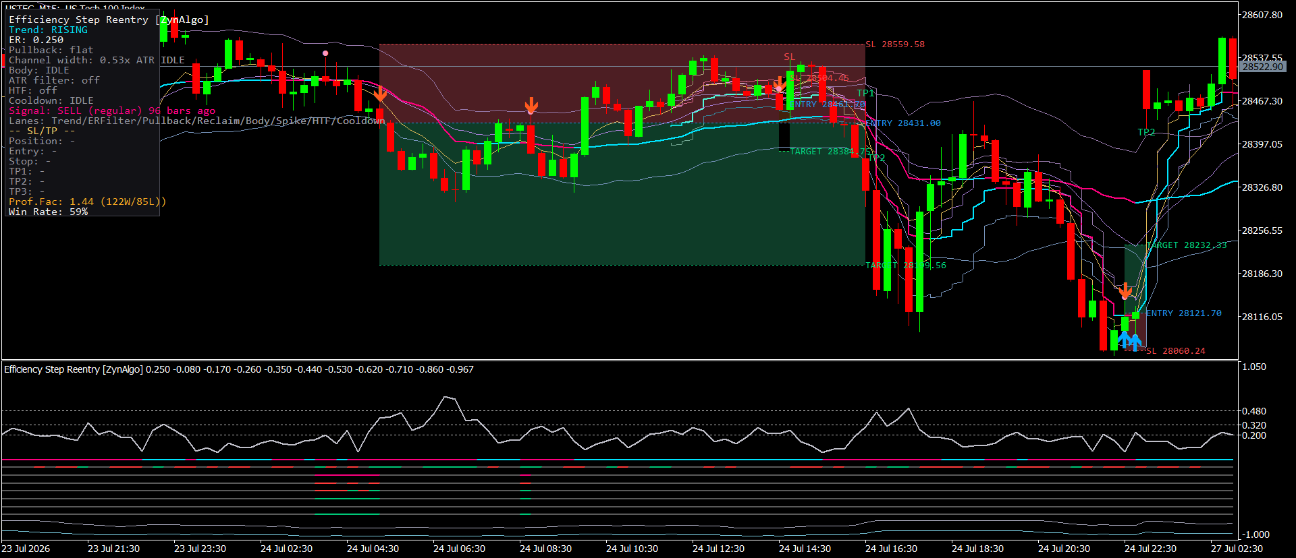
Task: Click the ATR filter: off line
Action: click(54, 81)
